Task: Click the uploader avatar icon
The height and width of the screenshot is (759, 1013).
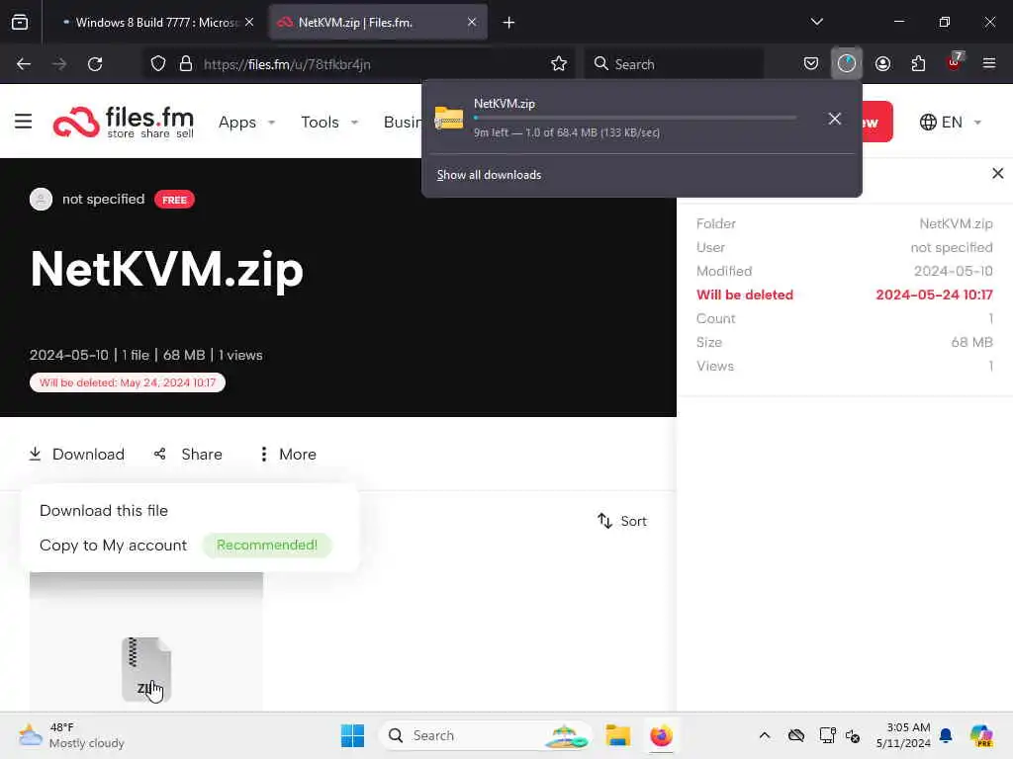Action: (x=41, y=199)
